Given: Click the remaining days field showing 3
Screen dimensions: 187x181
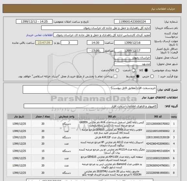Looking at the screenshot, I should pyautogui.click(x=69, y=43).
